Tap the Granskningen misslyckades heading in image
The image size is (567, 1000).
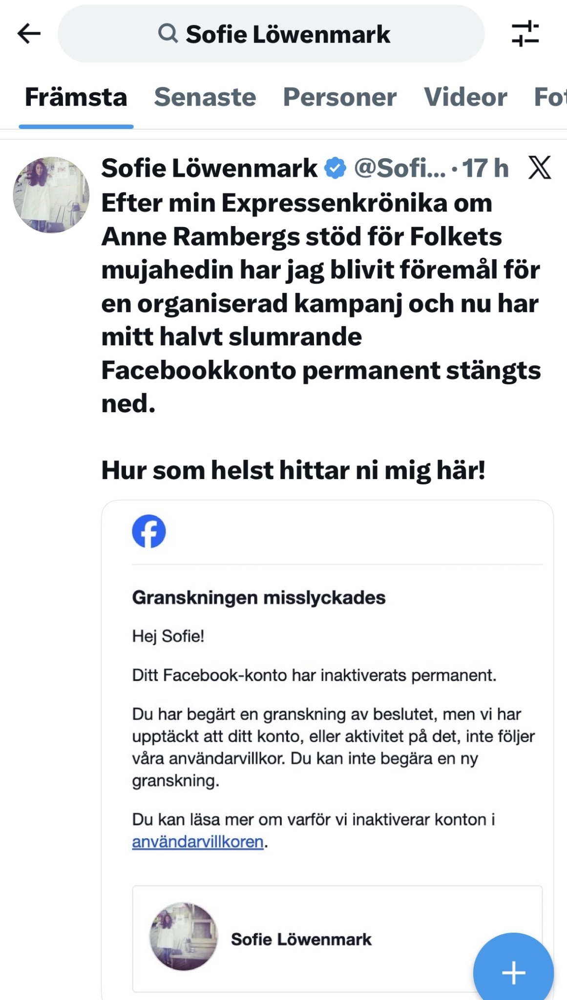[x=259, y=598]
